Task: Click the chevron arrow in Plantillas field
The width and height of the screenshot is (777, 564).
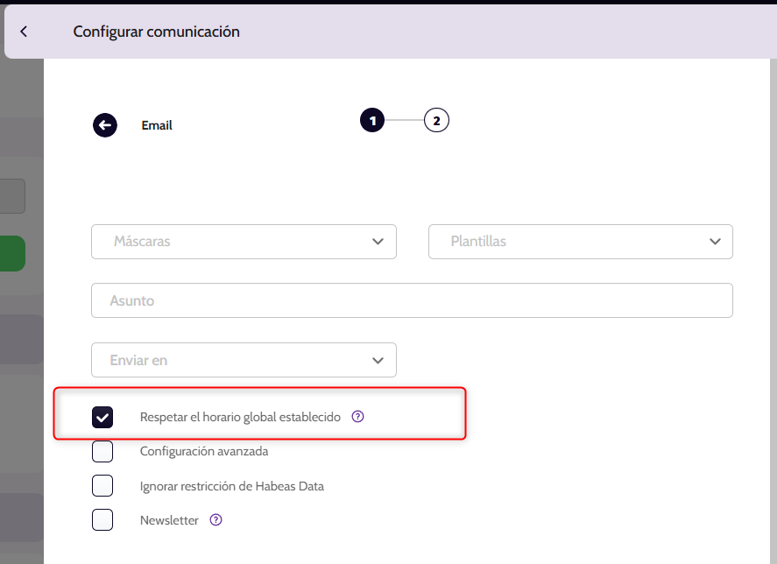Action: coord(715,241)
